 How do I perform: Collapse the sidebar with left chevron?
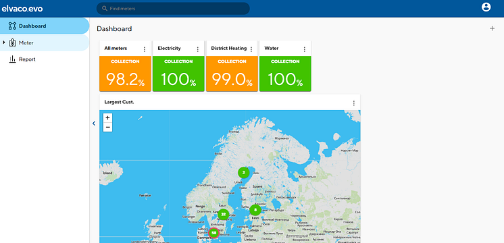click(94, 124)
